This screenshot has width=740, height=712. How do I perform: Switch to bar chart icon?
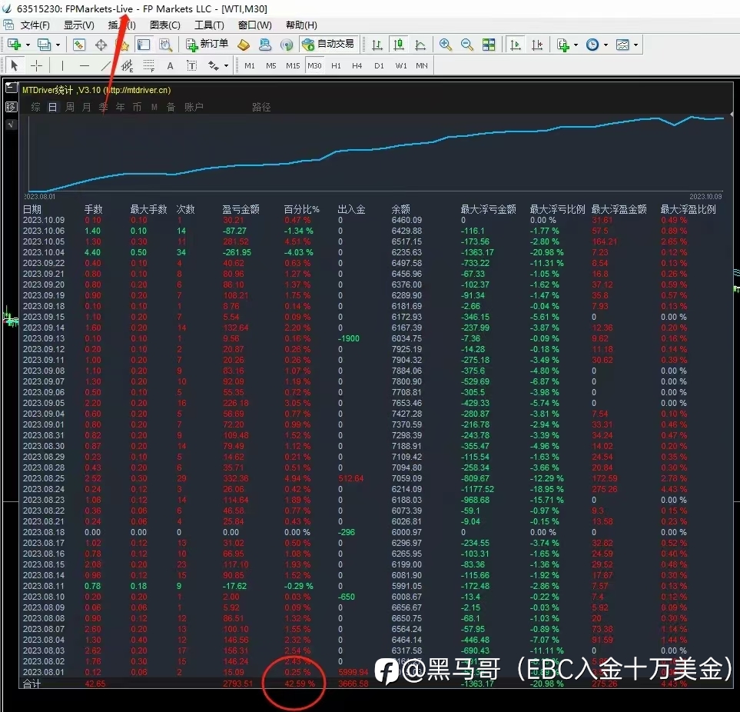click(x=377, y=45)
